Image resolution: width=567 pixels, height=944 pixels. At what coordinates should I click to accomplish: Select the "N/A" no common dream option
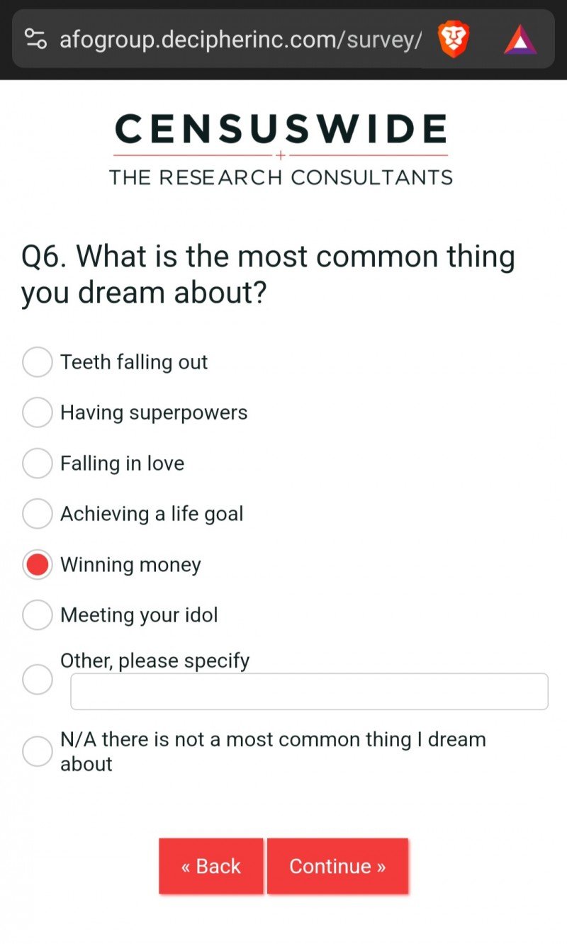[x=38, y=751]
